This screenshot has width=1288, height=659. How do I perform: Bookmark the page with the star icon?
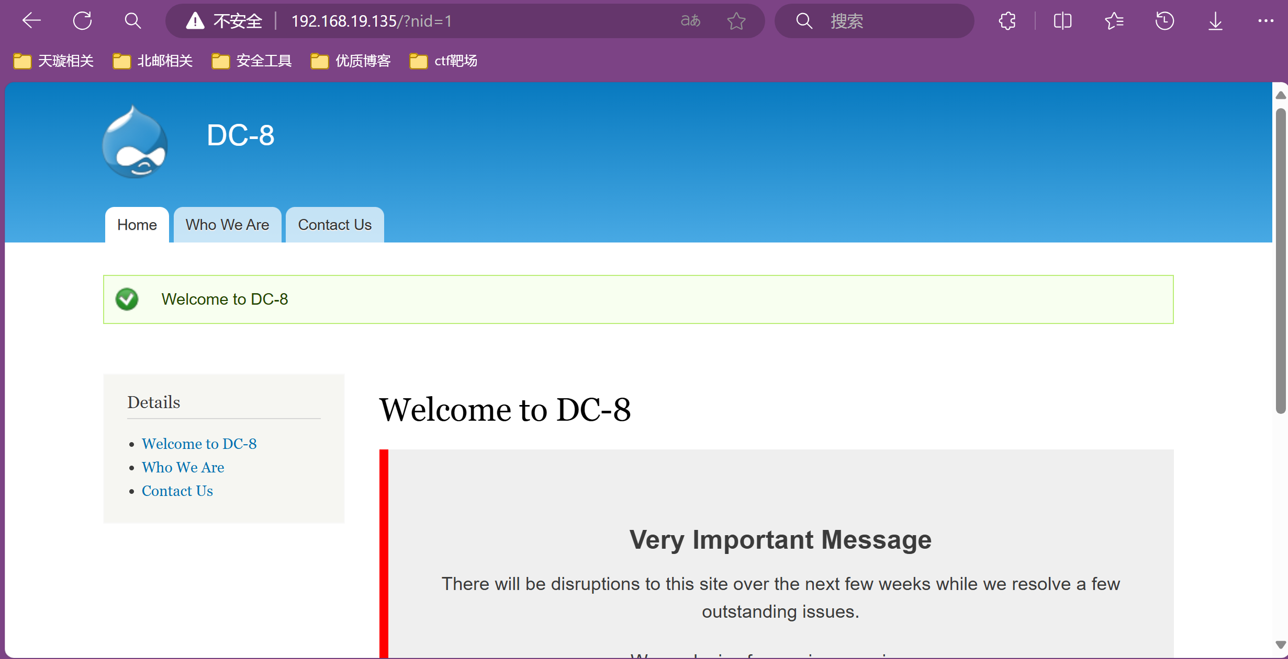tap(736, 21)
